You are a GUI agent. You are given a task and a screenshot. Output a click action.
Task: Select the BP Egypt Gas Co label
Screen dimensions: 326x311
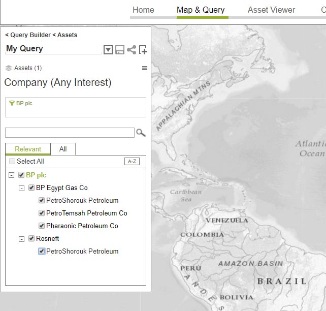pyautogui.click(x=62, y=188)
